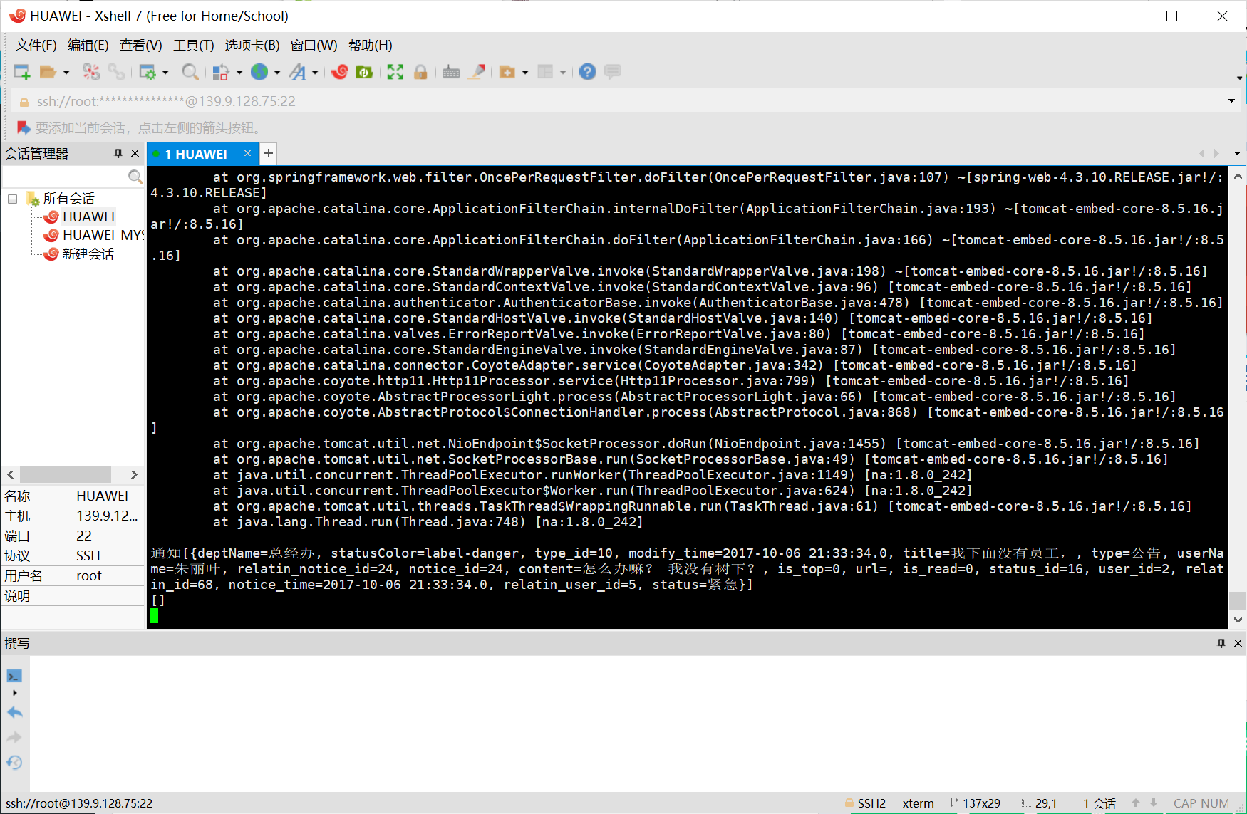Toggle full screen with green arrows icon
This screenshot has width=1247, height=814.
(x=395, y=72)
